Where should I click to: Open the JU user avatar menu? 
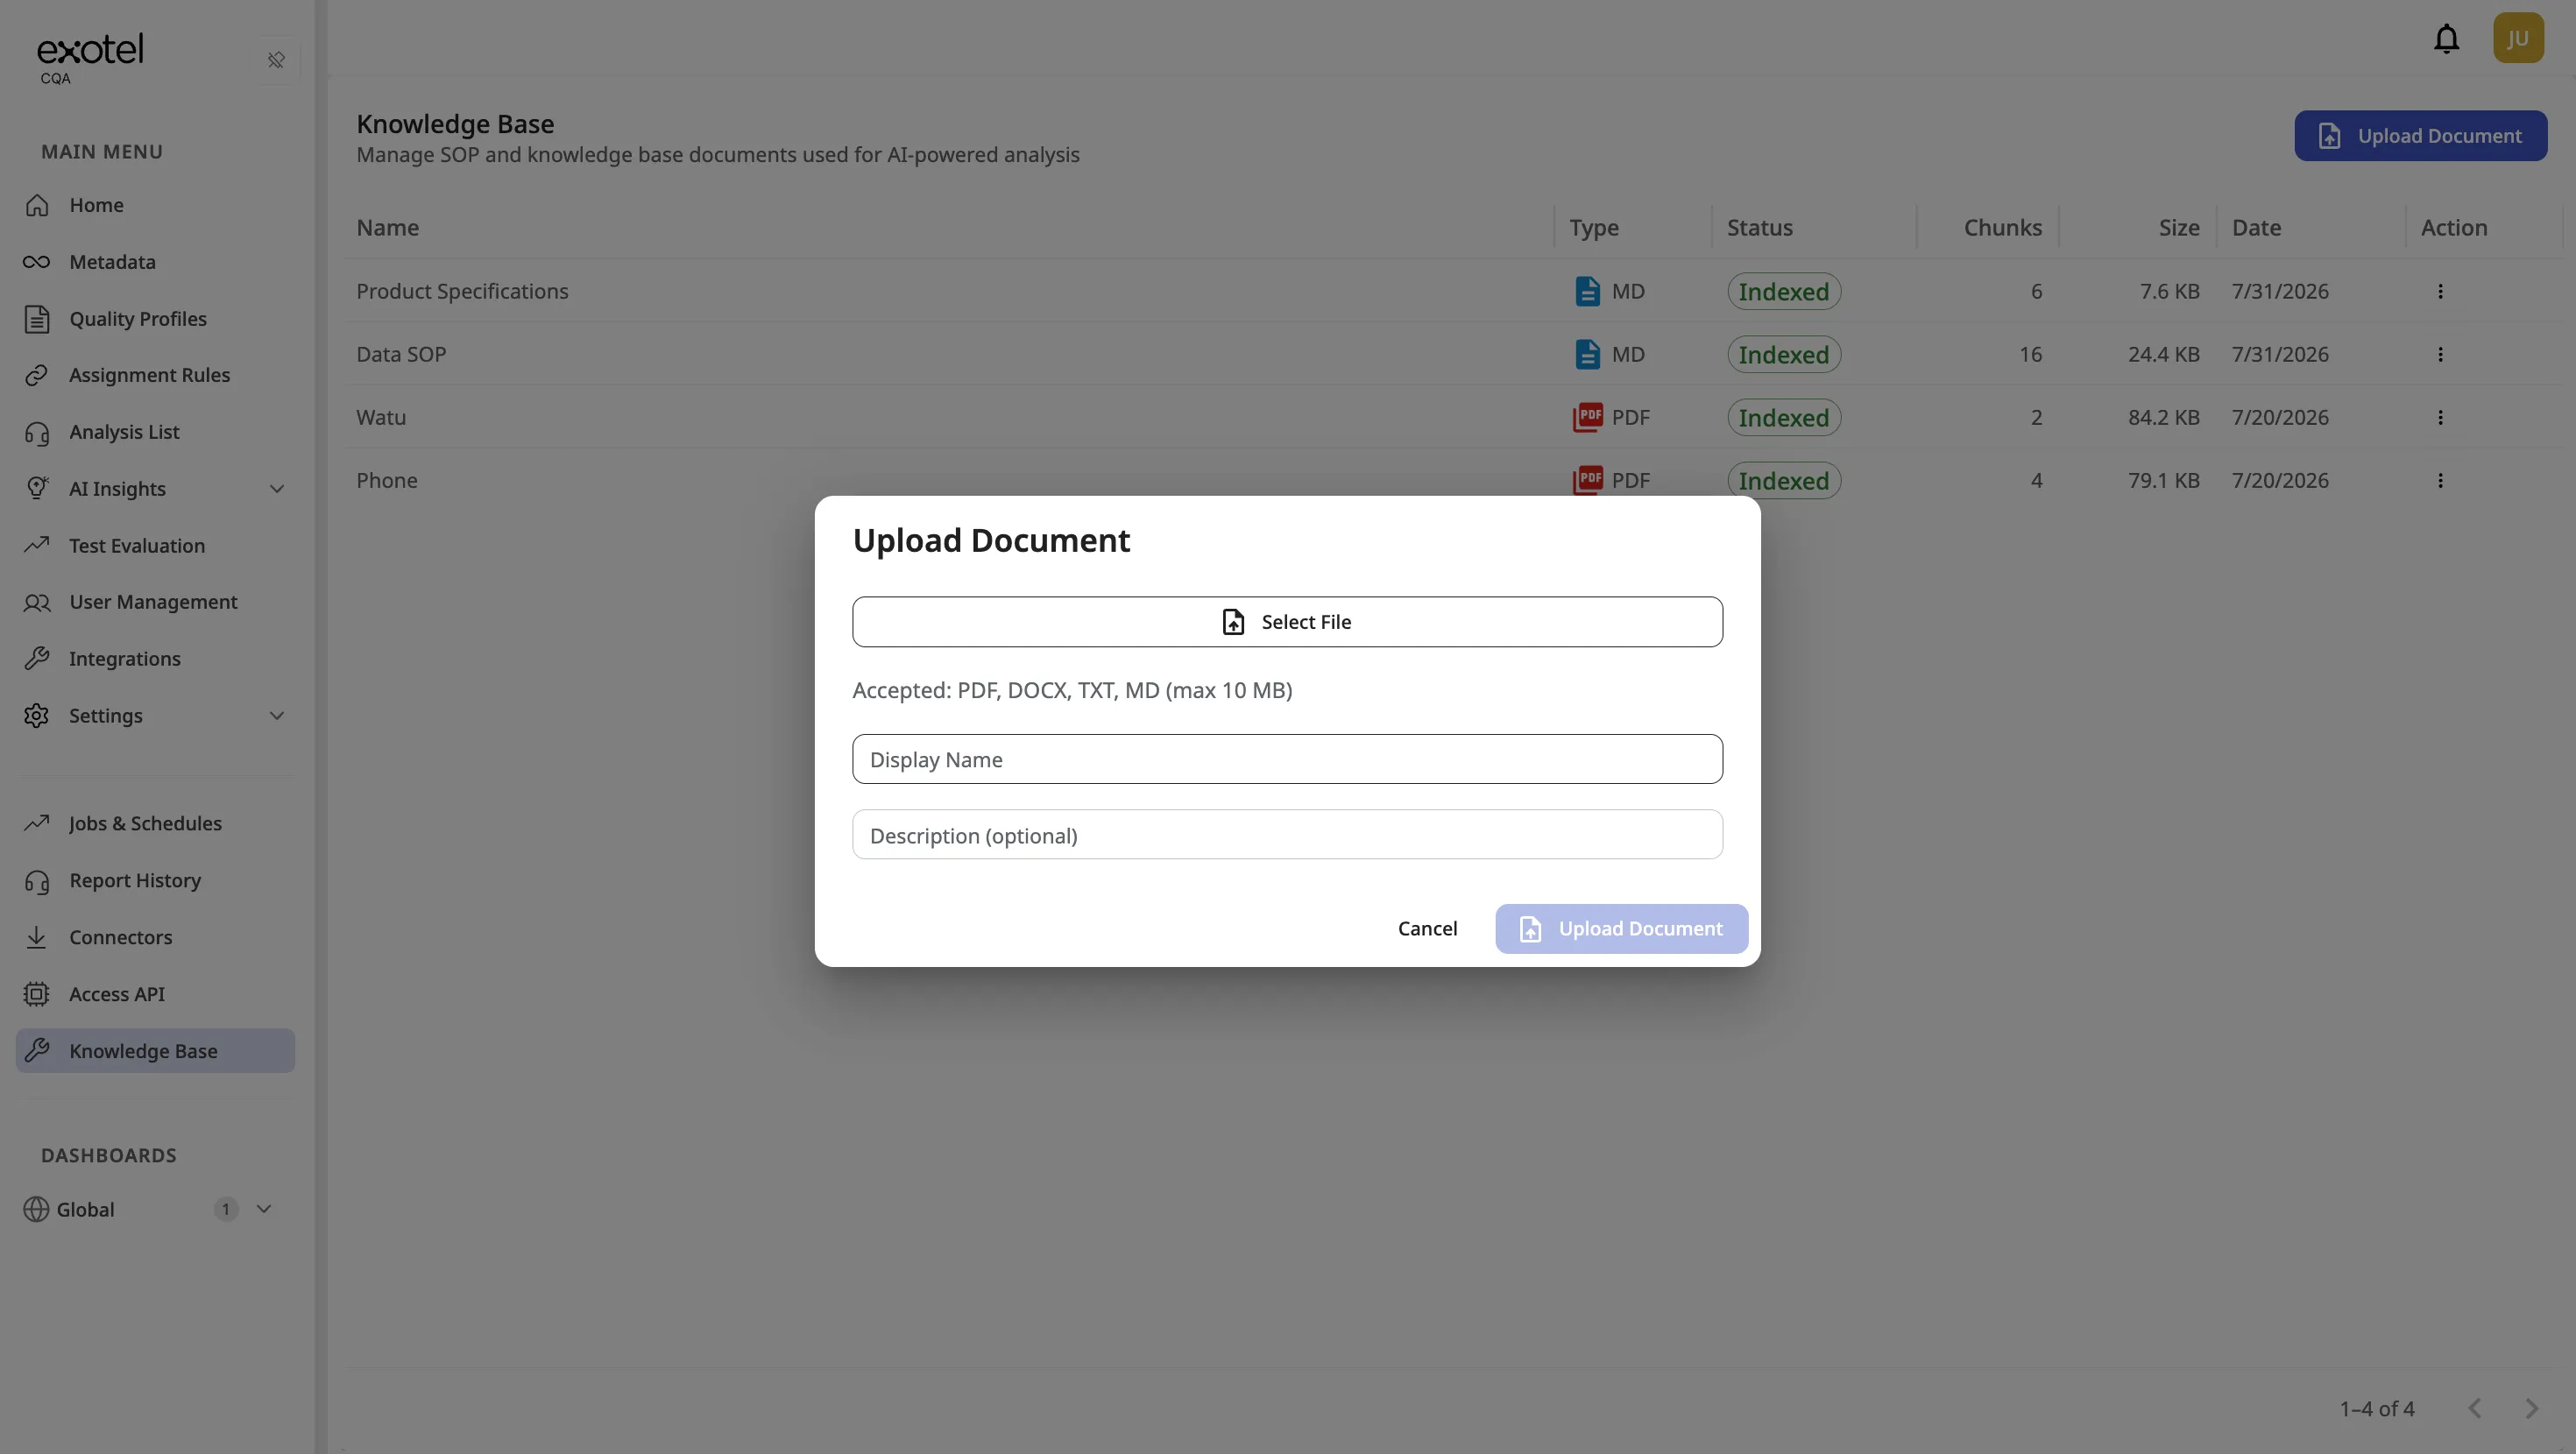[2518, 38]
